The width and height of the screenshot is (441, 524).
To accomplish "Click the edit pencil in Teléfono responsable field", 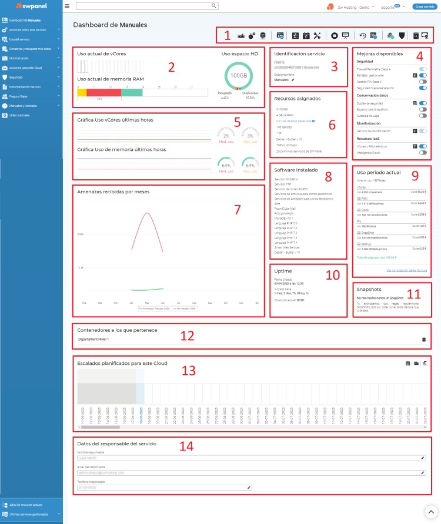I will click(x=249, y=488).
